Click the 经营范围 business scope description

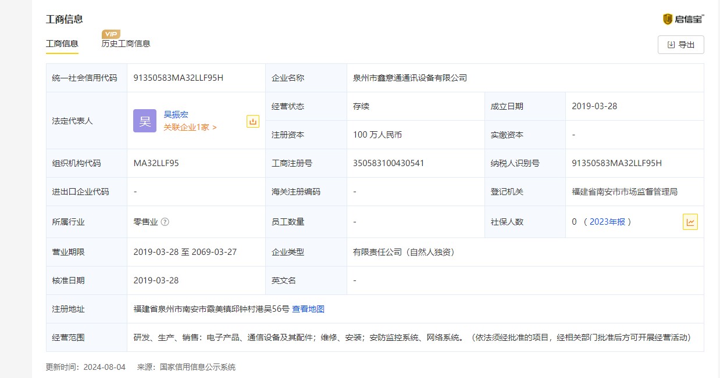(x=412, y=337)
